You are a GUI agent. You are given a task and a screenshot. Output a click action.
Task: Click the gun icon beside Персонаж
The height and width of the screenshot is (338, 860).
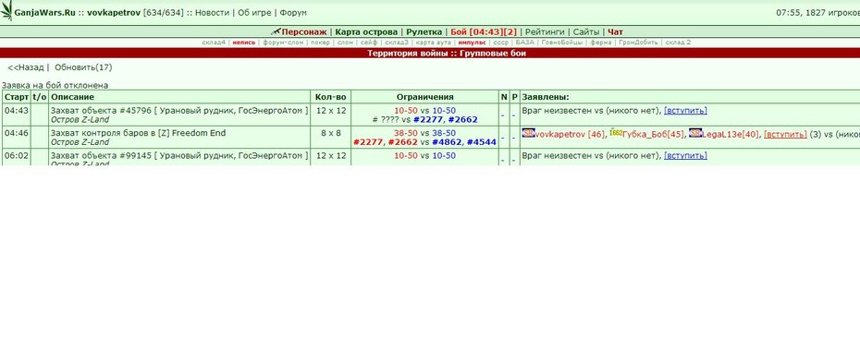click(x=276, y=31)
